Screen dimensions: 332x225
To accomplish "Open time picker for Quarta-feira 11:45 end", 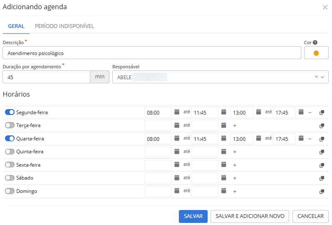I will [x=223, y=138].
